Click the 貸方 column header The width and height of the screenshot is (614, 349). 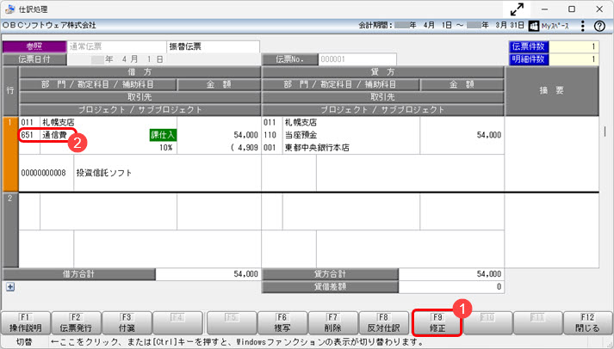pyautogui.click(x=382, y=72)
